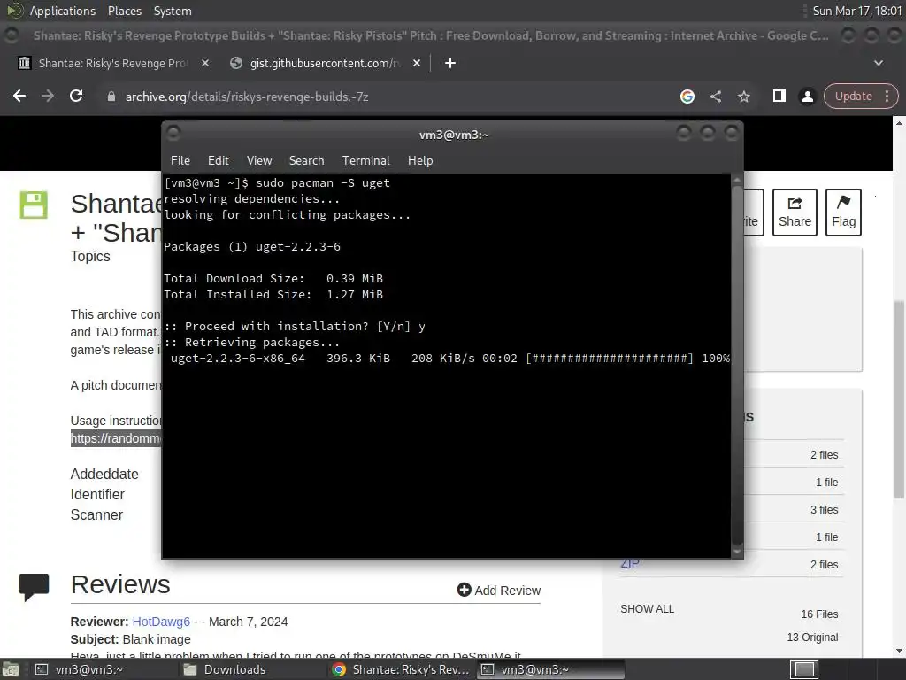Click the Chrome three-dot menu
Image resolution: width=906 pixels, height=680 pixels.
coord(887,97)
